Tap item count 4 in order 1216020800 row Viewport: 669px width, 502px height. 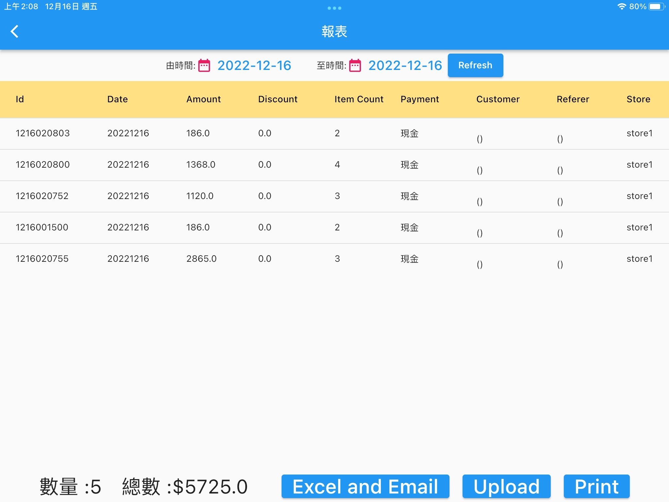pyautogui.click(x=337, y=165)
